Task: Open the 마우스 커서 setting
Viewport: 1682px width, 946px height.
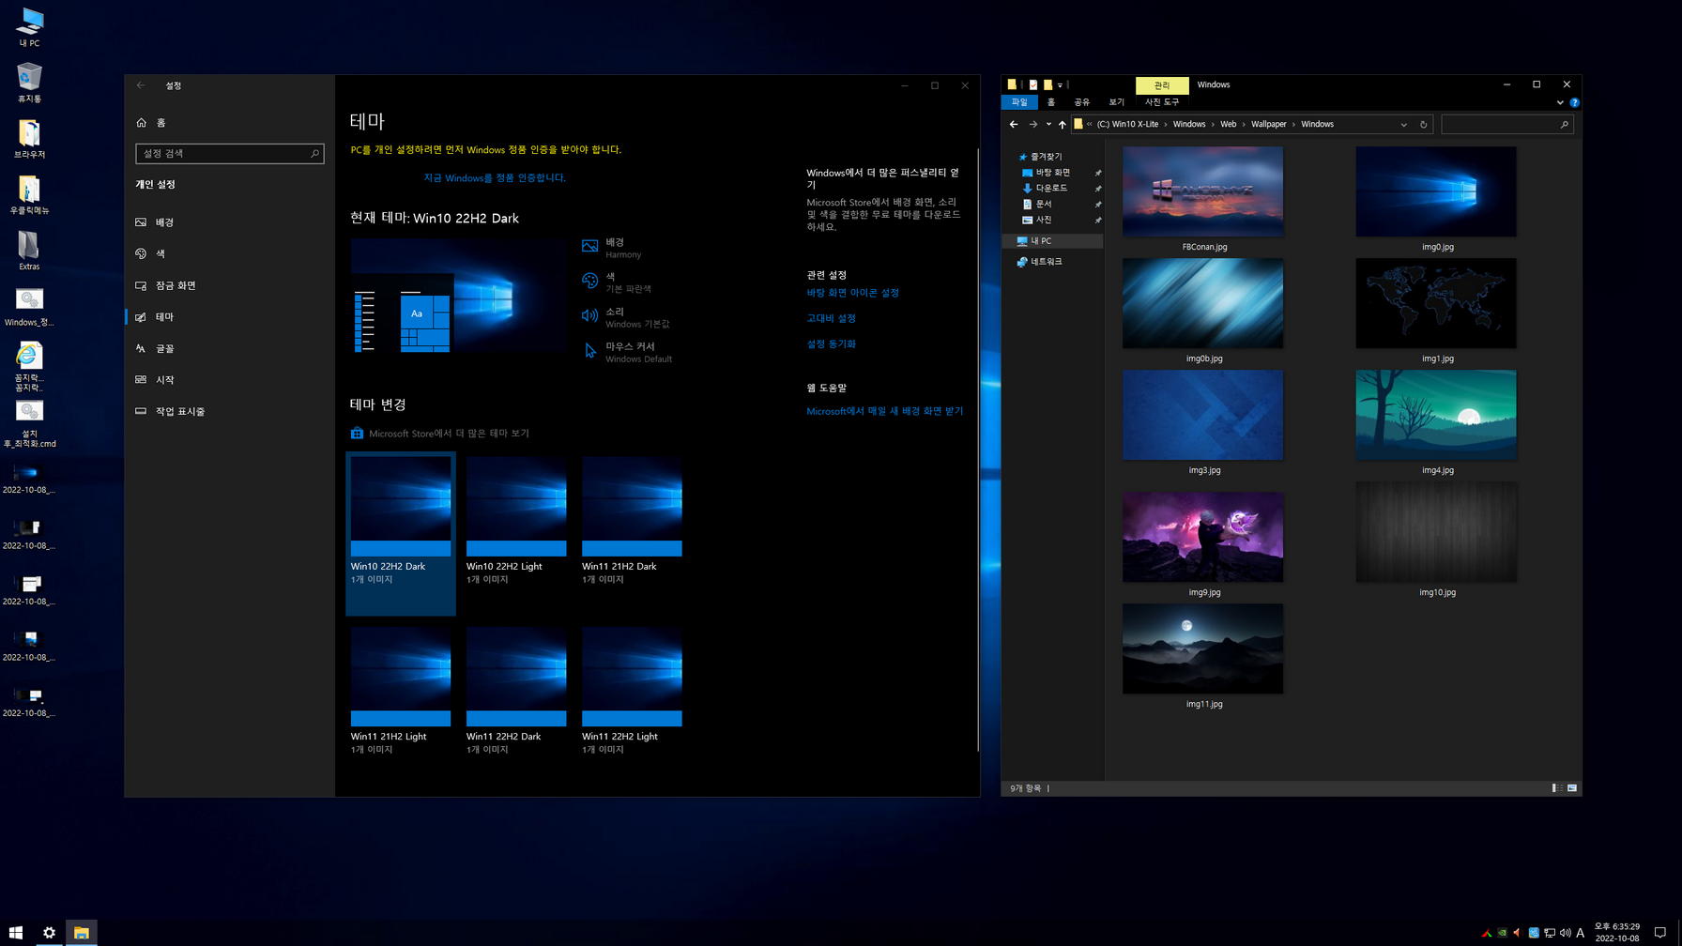Action: (x=627, y=352)
